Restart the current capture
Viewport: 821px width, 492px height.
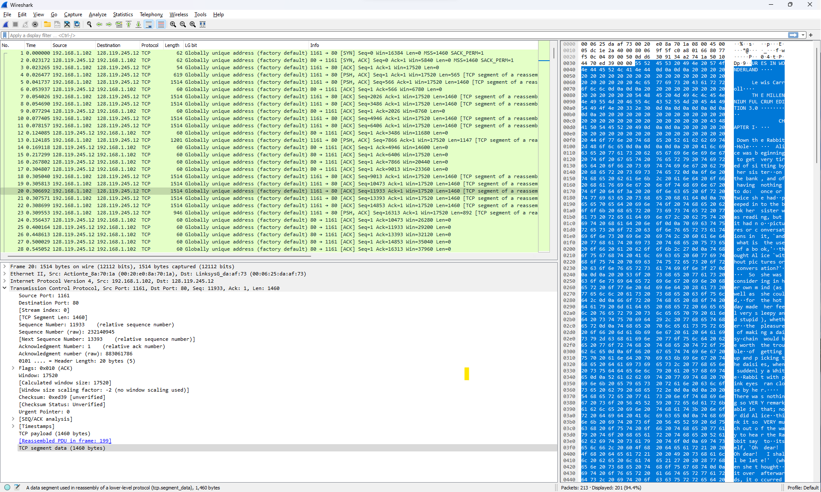coord(25,24)
